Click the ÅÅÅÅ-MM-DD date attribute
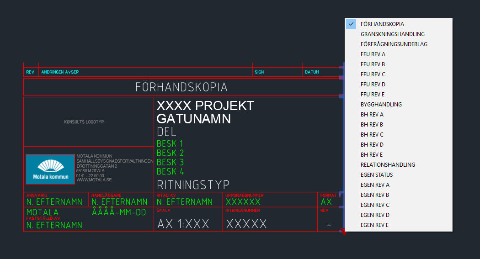The width and height of the screenshot is (480, 259). click(x=118, y=212)
